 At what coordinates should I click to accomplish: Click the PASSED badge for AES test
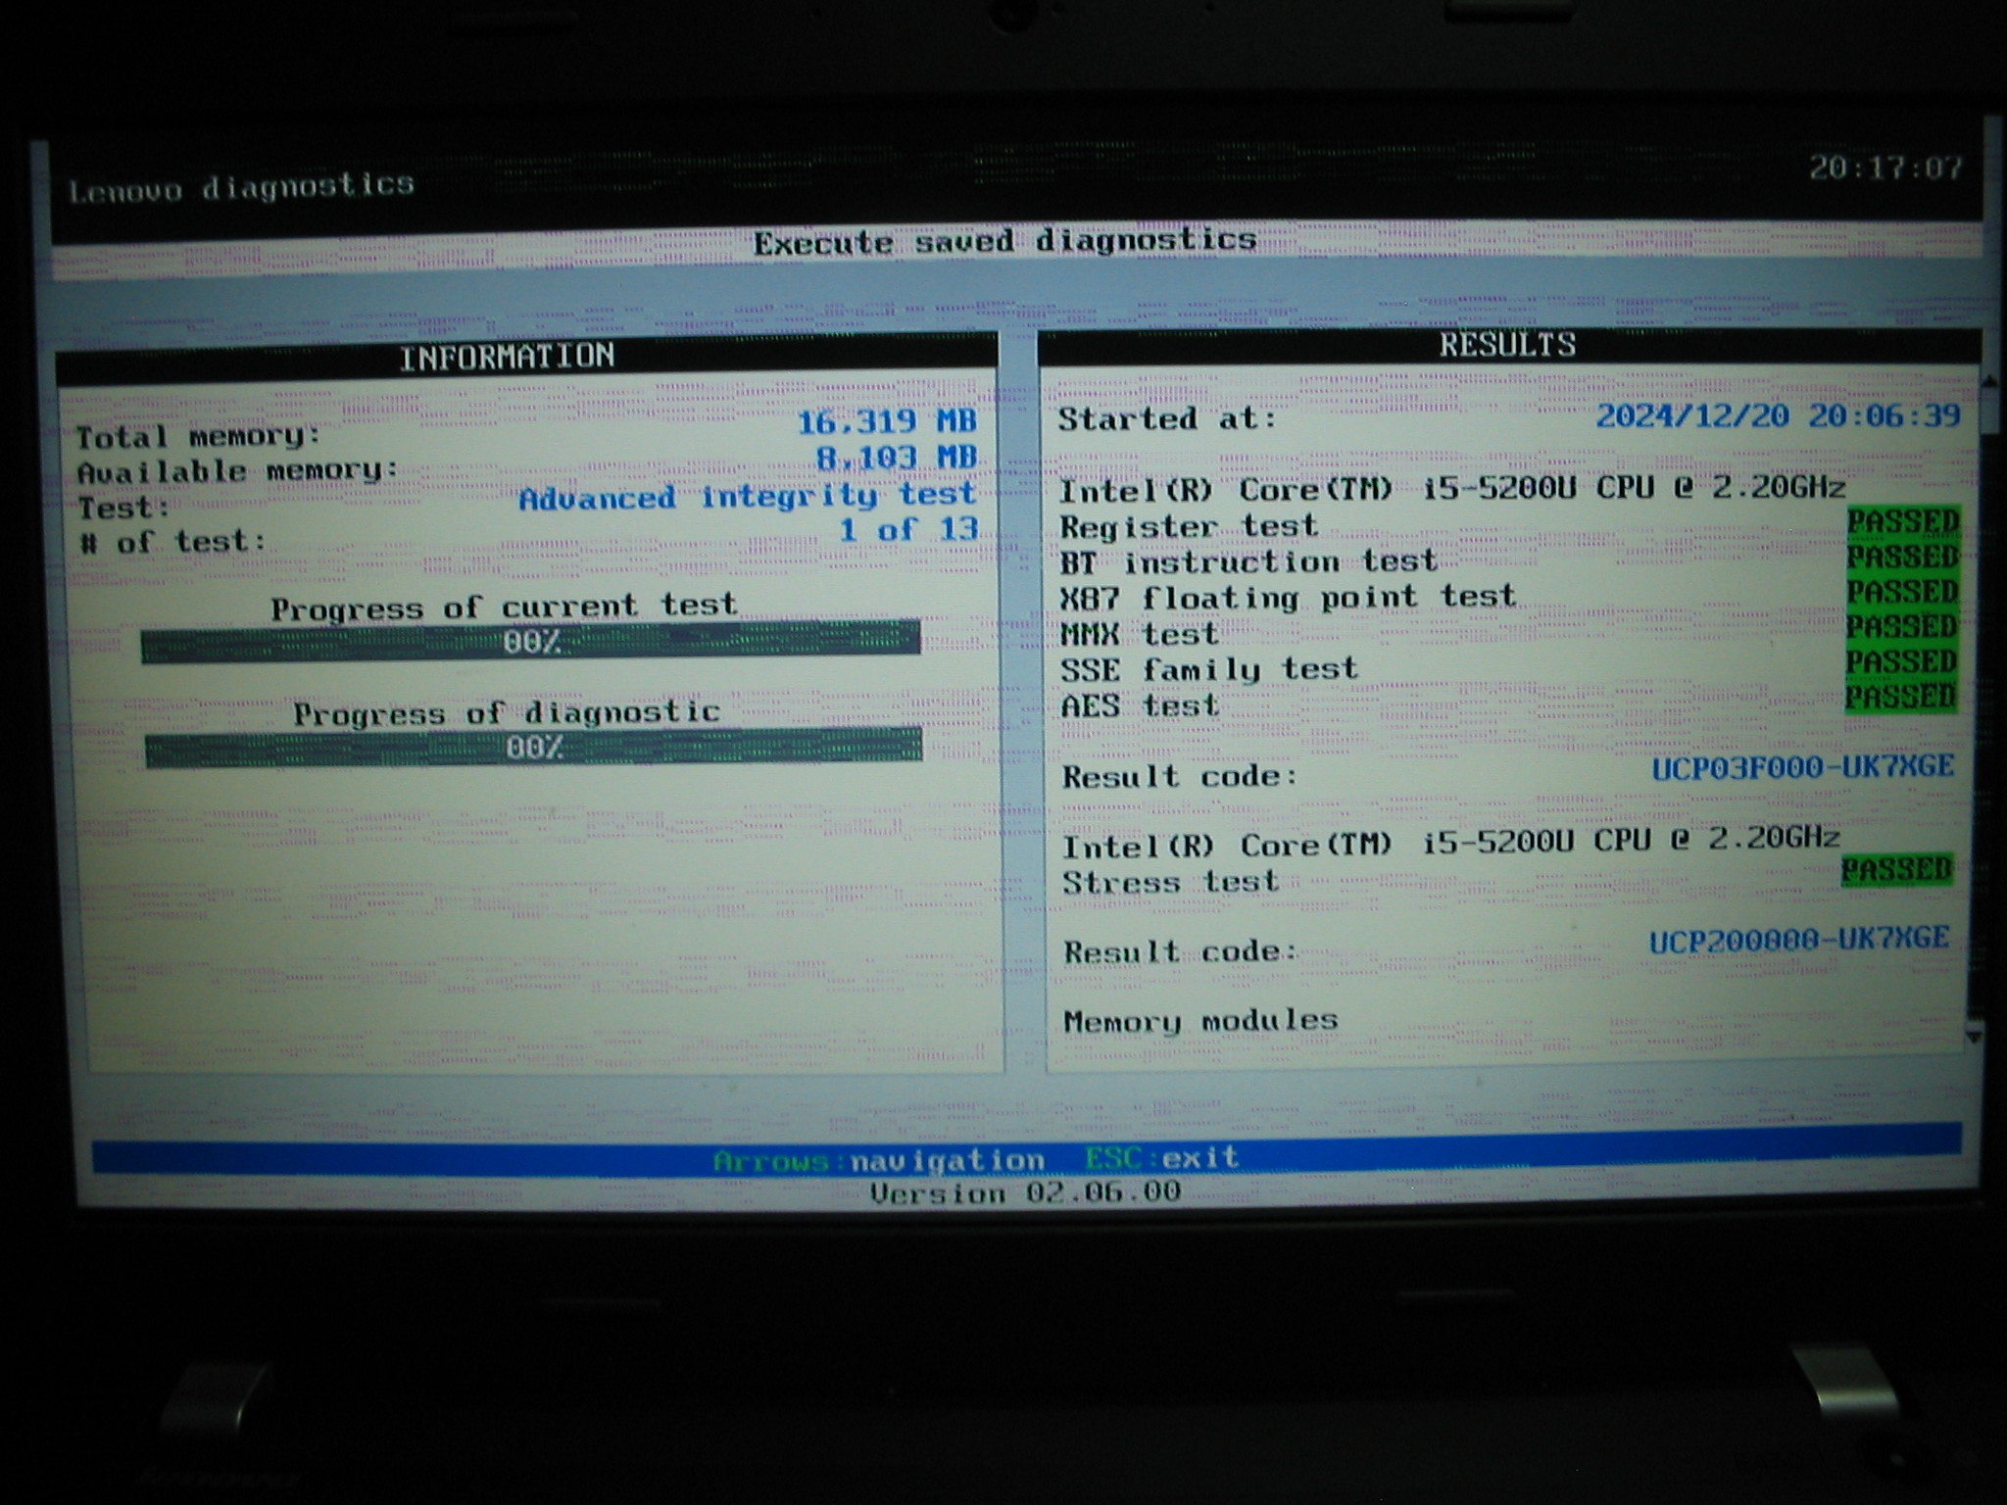tap(1902, 697)
